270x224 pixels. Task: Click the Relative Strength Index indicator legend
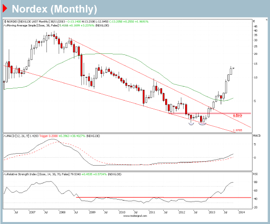[x=62, y=174]
